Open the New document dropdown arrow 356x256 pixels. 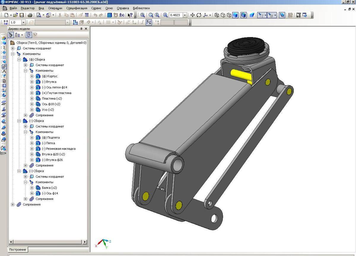(11, 15)
